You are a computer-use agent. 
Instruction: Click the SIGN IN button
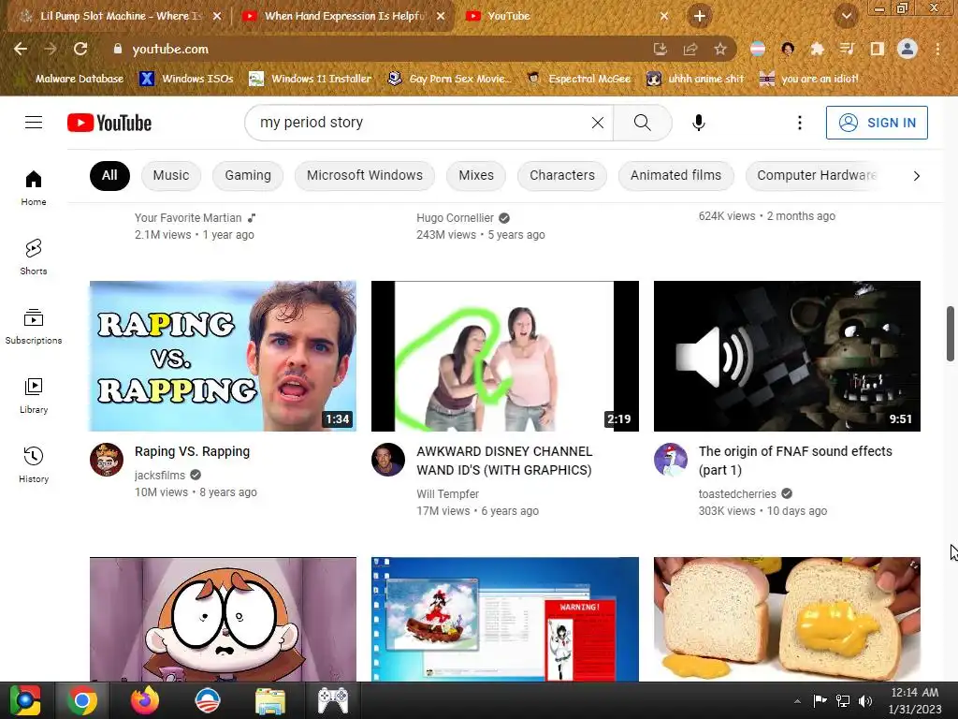tap(877, 123)
